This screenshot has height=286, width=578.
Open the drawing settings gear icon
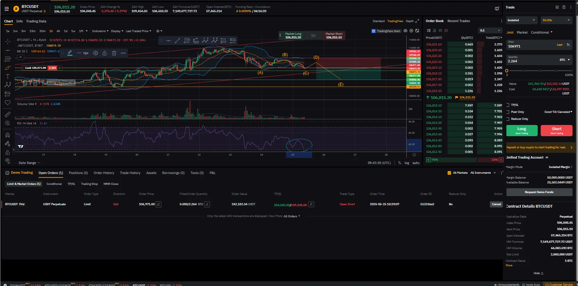(x=96, y=53)
